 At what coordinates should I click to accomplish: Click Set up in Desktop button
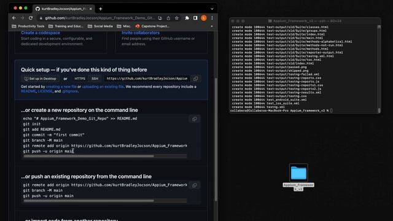pos(41,79)
